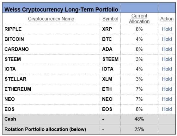Click the Symbol column header

(x=110, y=19)
